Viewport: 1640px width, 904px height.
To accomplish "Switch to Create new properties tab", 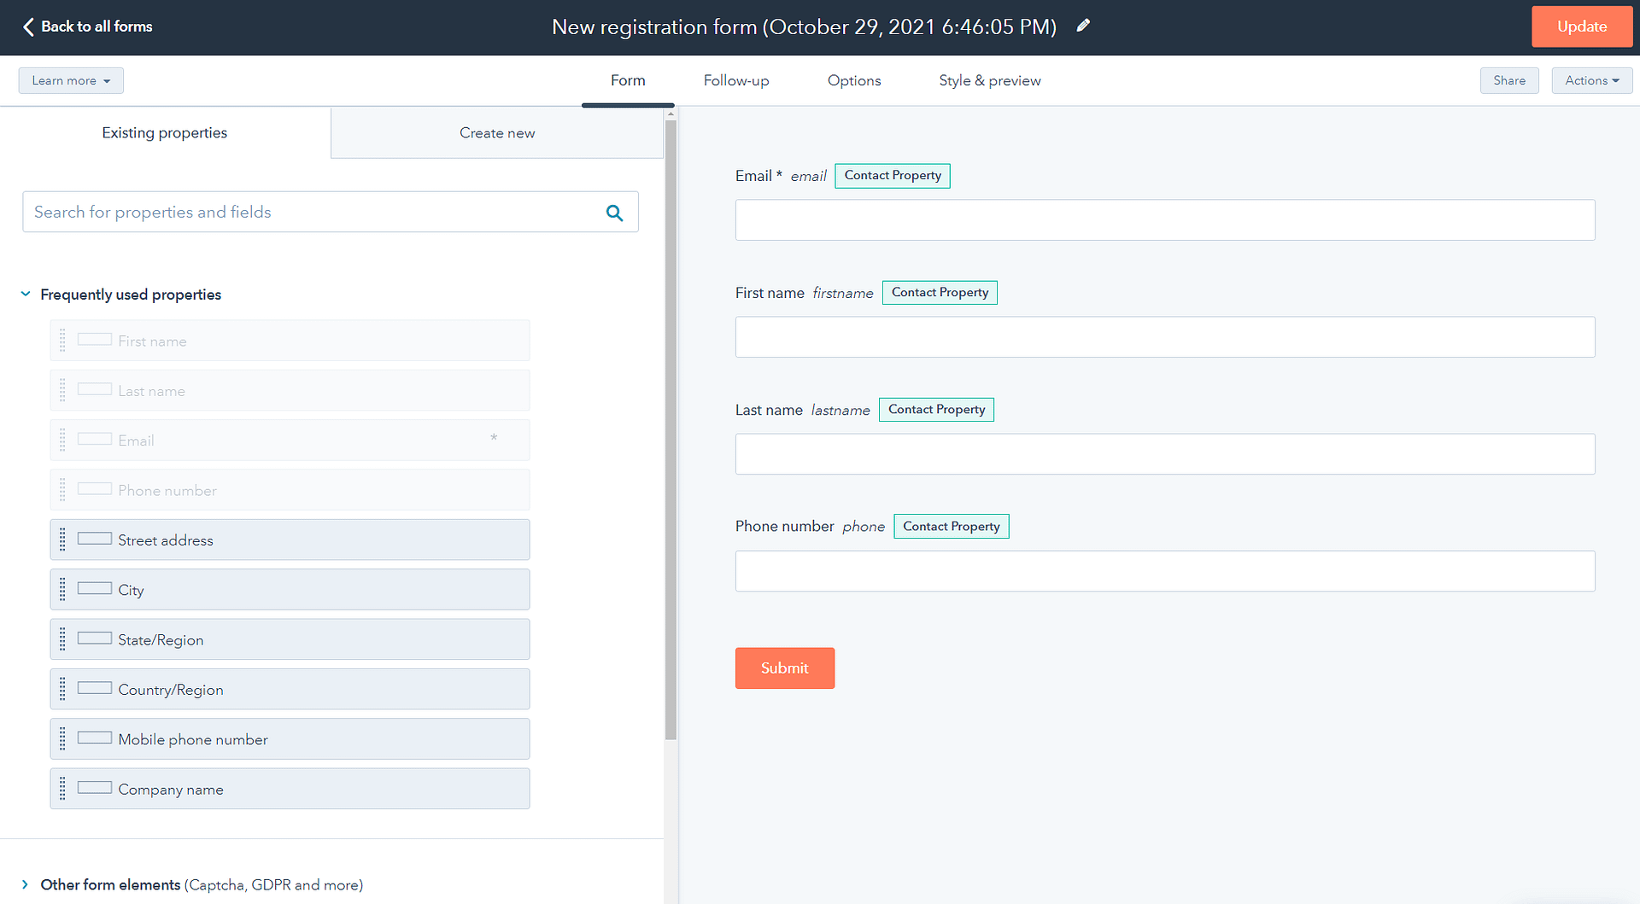I will [497, 133].
